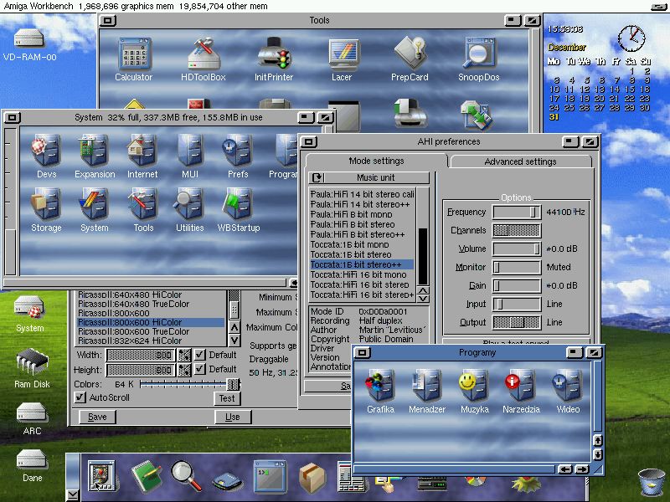Viewport: 670px width, 502px height.
Task: Click the AHI mode list scrollbar
Action: click(423, 237)
